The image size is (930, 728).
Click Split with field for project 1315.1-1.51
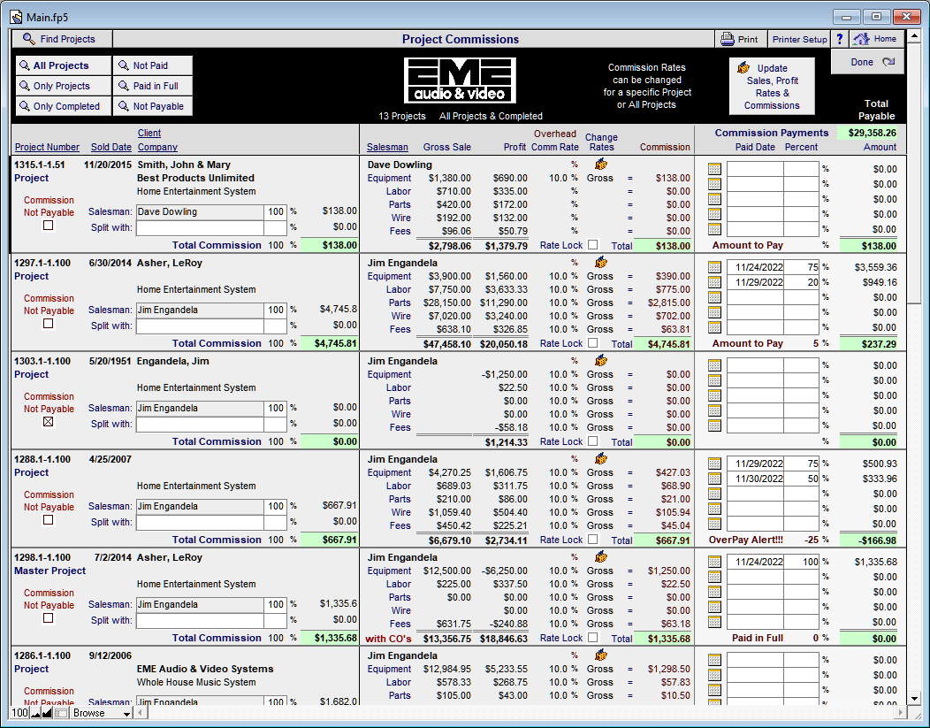coord(200,228)
